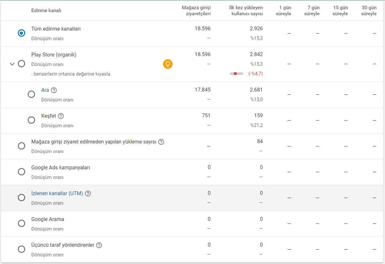385x264 pixels.
Task: Open the Ara channel link
Action: point(45,90)
